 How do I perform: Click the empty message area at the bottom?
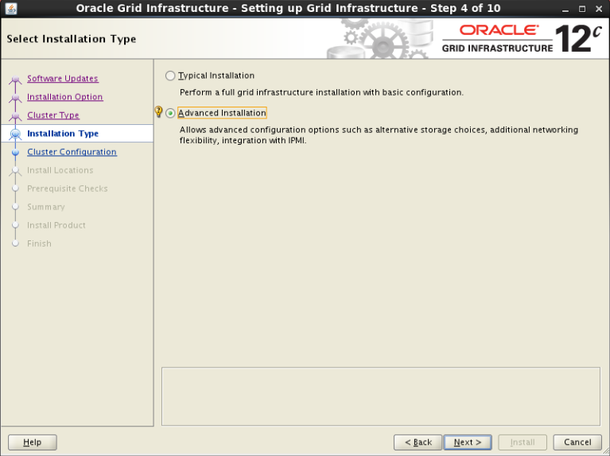point(381,396)
